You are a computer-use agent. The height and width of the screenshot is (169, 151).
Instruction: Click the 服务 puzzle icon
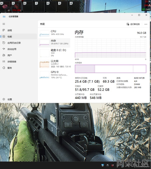tap(4, 68)
